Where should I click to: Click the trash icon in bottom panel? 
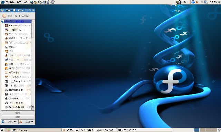coord(219,130)
